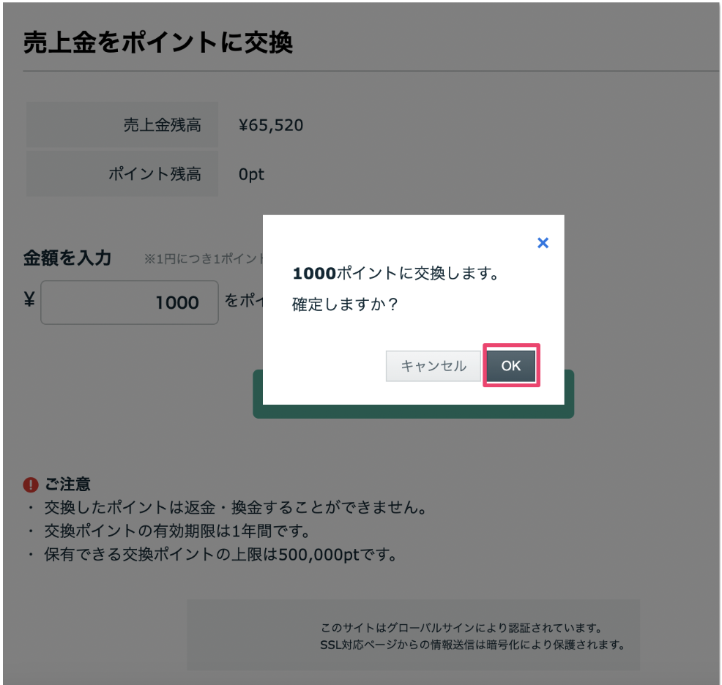Click the キャンセル button in the dialog

click(x=433, y=366)
